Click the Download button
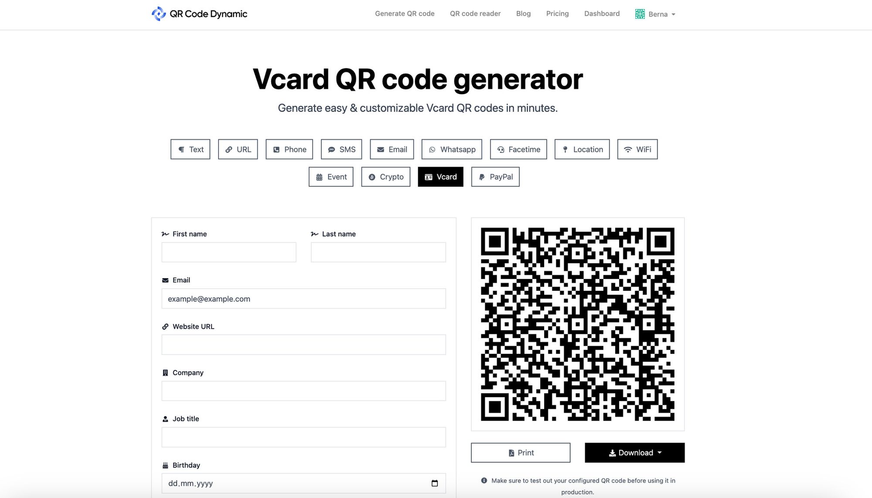The height and width of the screenshot is (498, 872). point(634,453)
